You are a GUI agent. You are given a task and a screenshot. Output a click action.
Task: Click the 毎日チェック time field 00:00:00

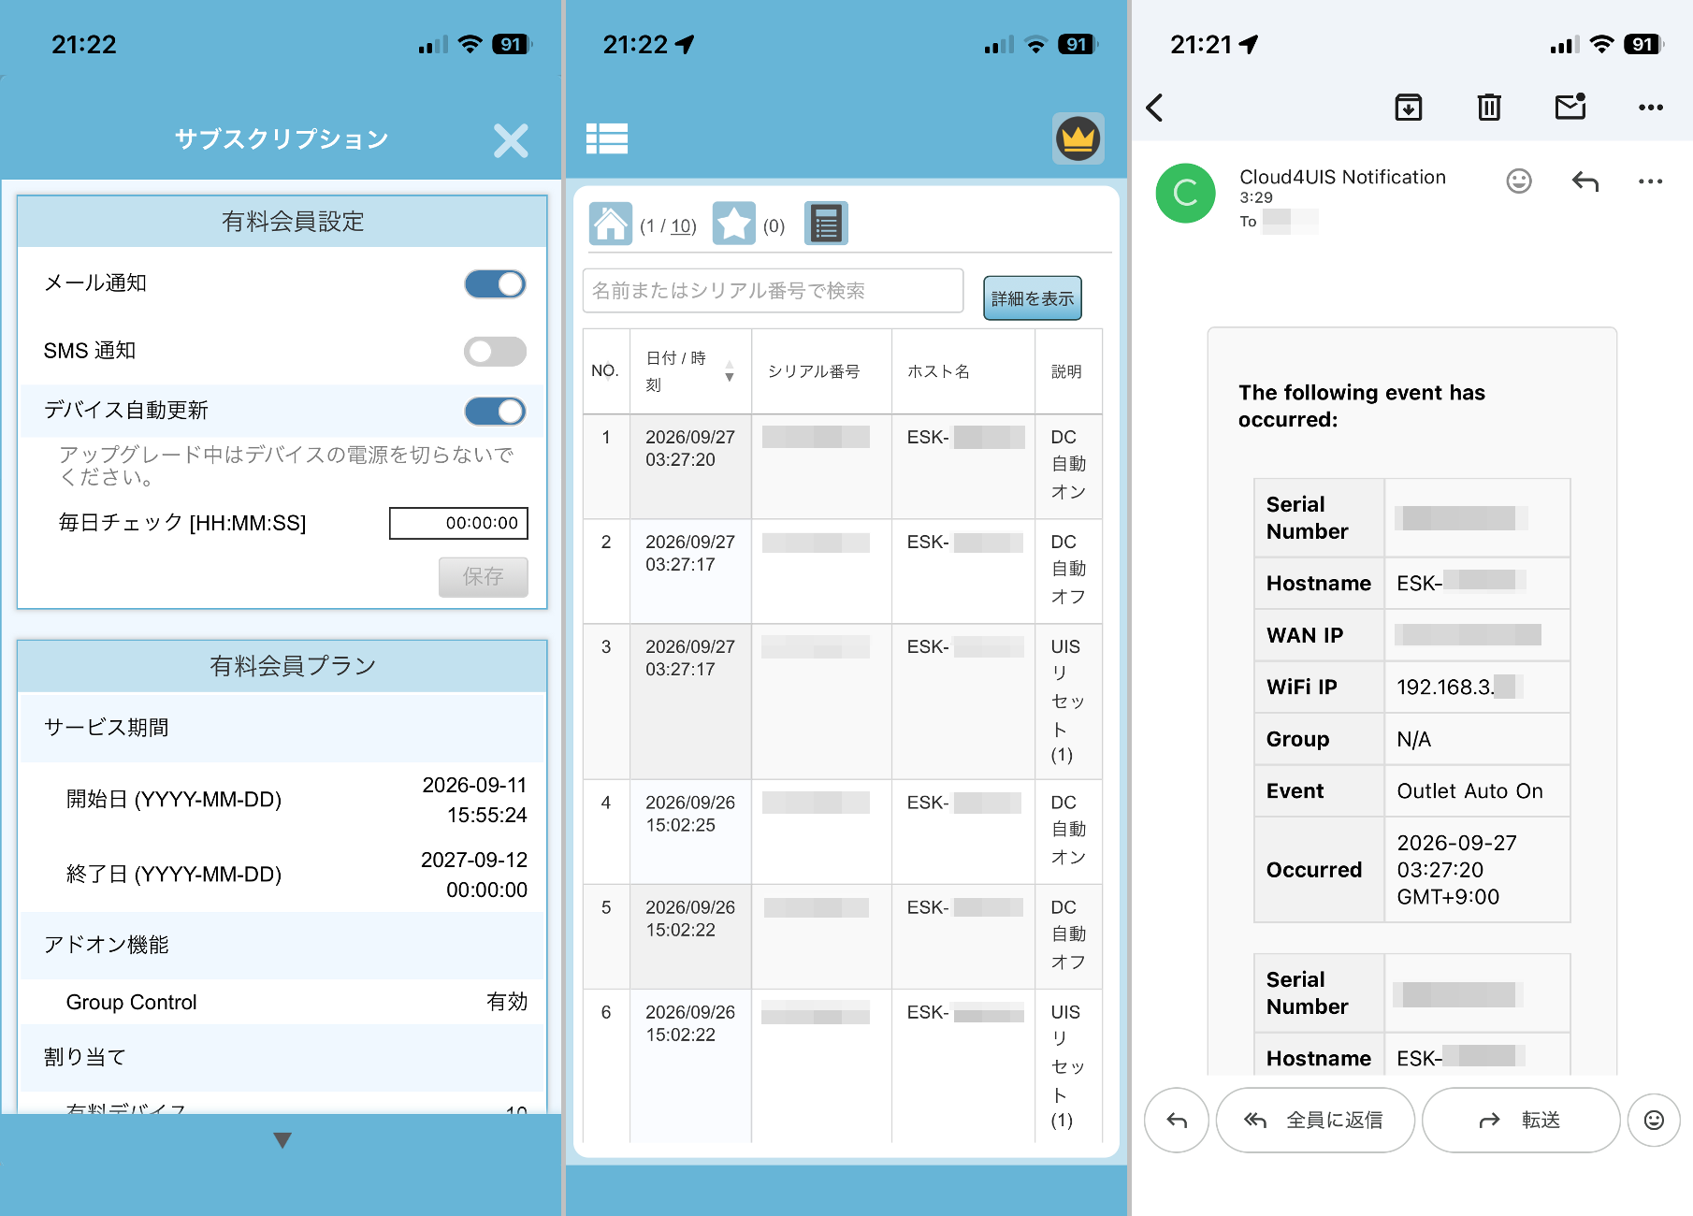[458, 523]
